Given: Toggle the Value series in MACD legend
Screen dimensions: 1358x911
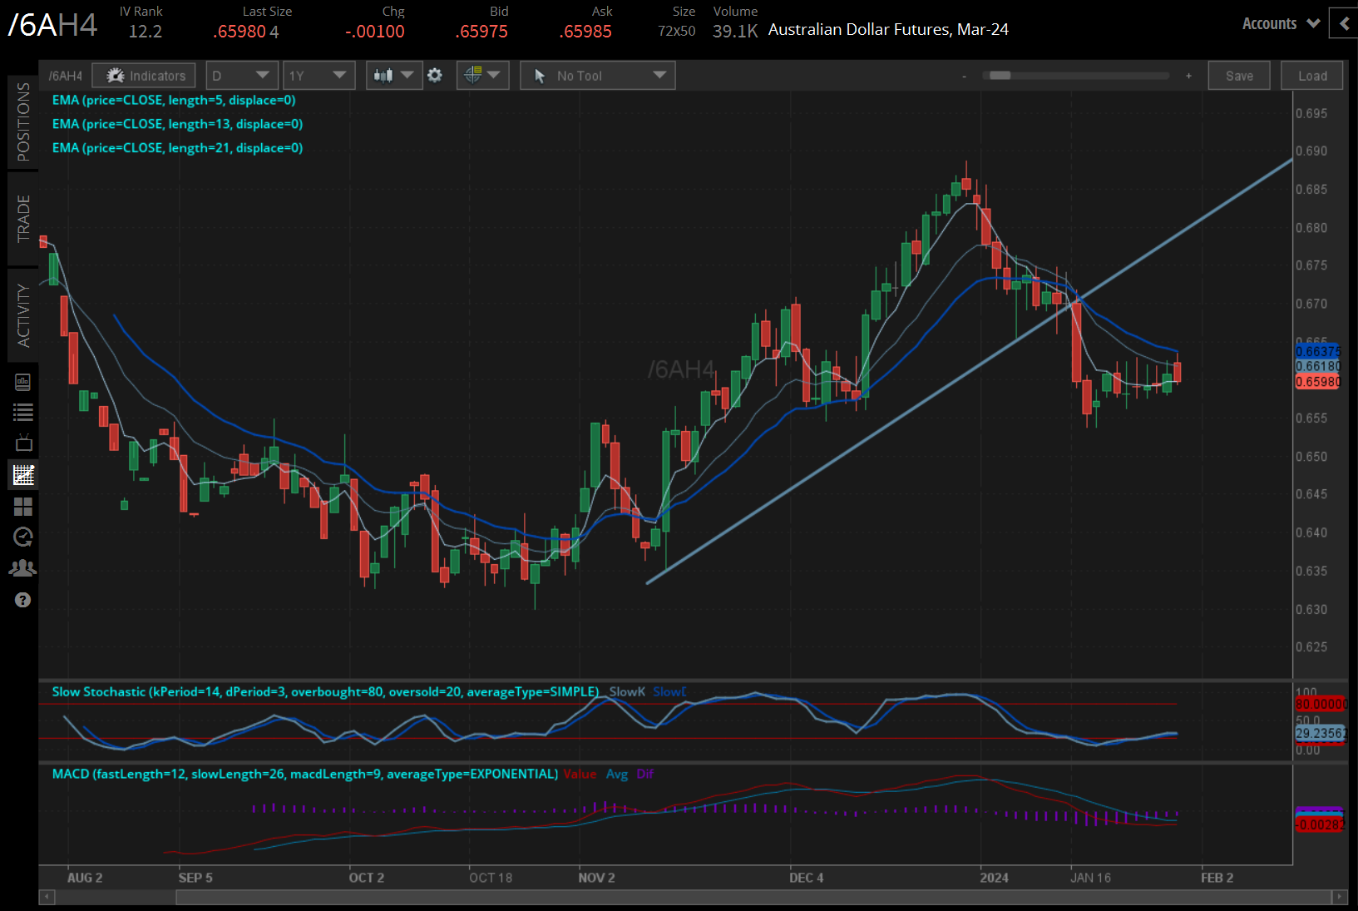Looking at the screenshot, I should [x=580, y=774].
